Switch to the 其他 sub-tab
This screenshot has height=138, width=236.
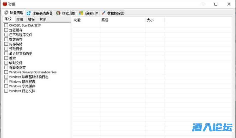[x=43, y=19]
